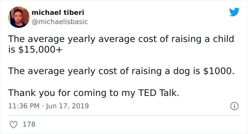This screenshot has width=248, height=134.
Task: Click the word dog in tweet
Action: 181,71
